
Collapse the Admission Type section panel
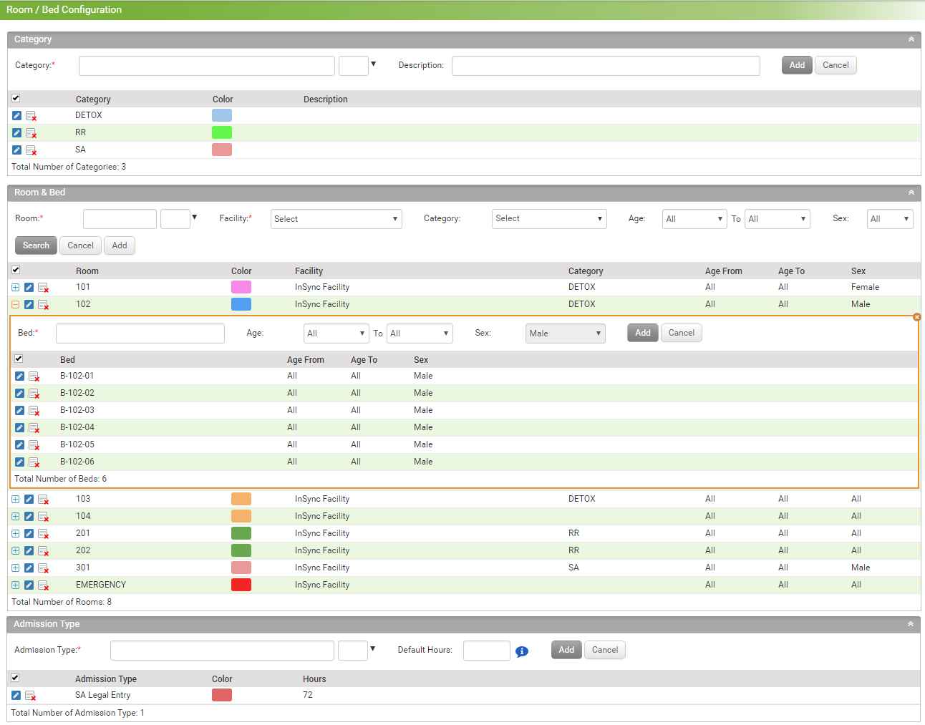point(910,624)
